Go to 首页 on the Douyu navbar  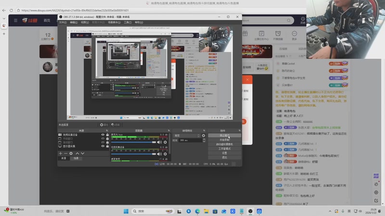[47, 20]
